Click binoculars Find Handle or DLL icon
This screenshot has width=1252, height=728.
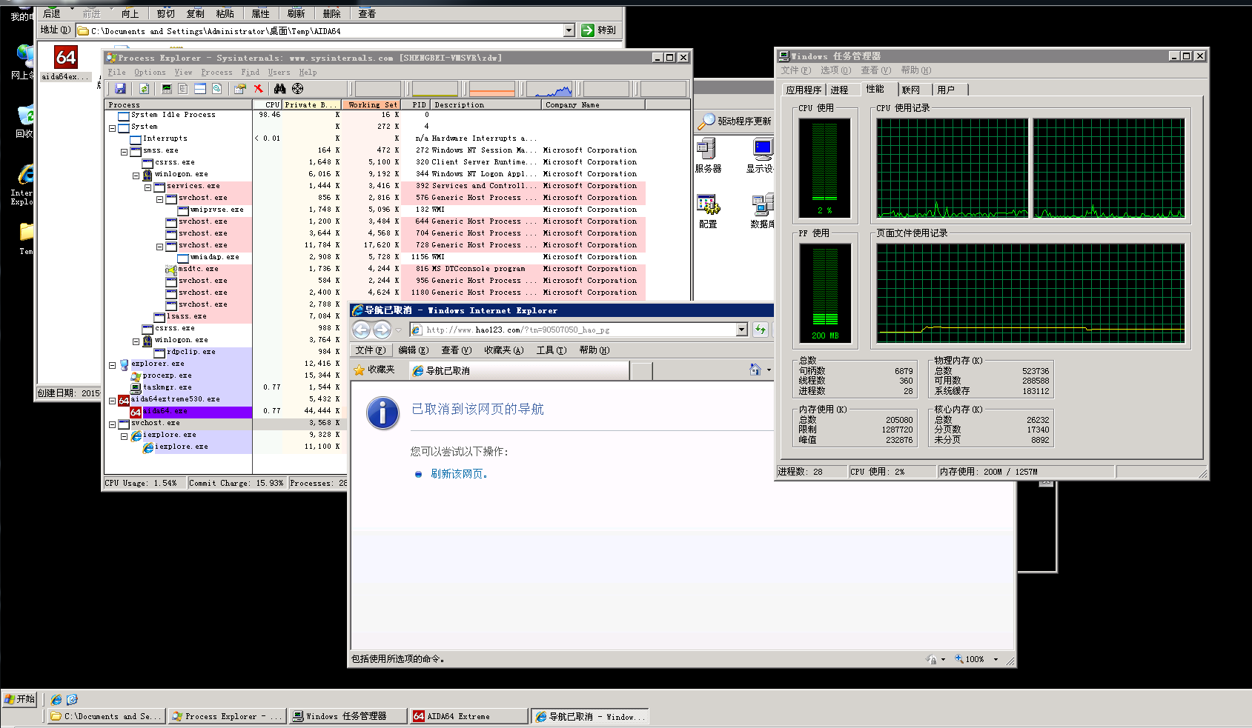(280, 89)
